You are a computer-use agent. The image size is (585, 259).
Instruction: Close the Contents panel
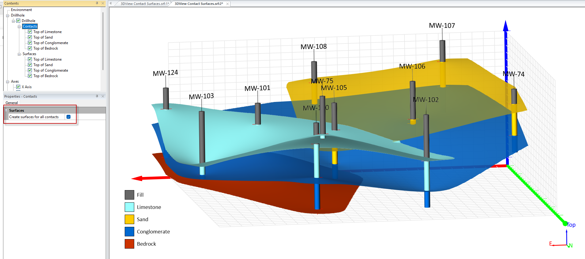pyautogui.click(x=103, y=3)
